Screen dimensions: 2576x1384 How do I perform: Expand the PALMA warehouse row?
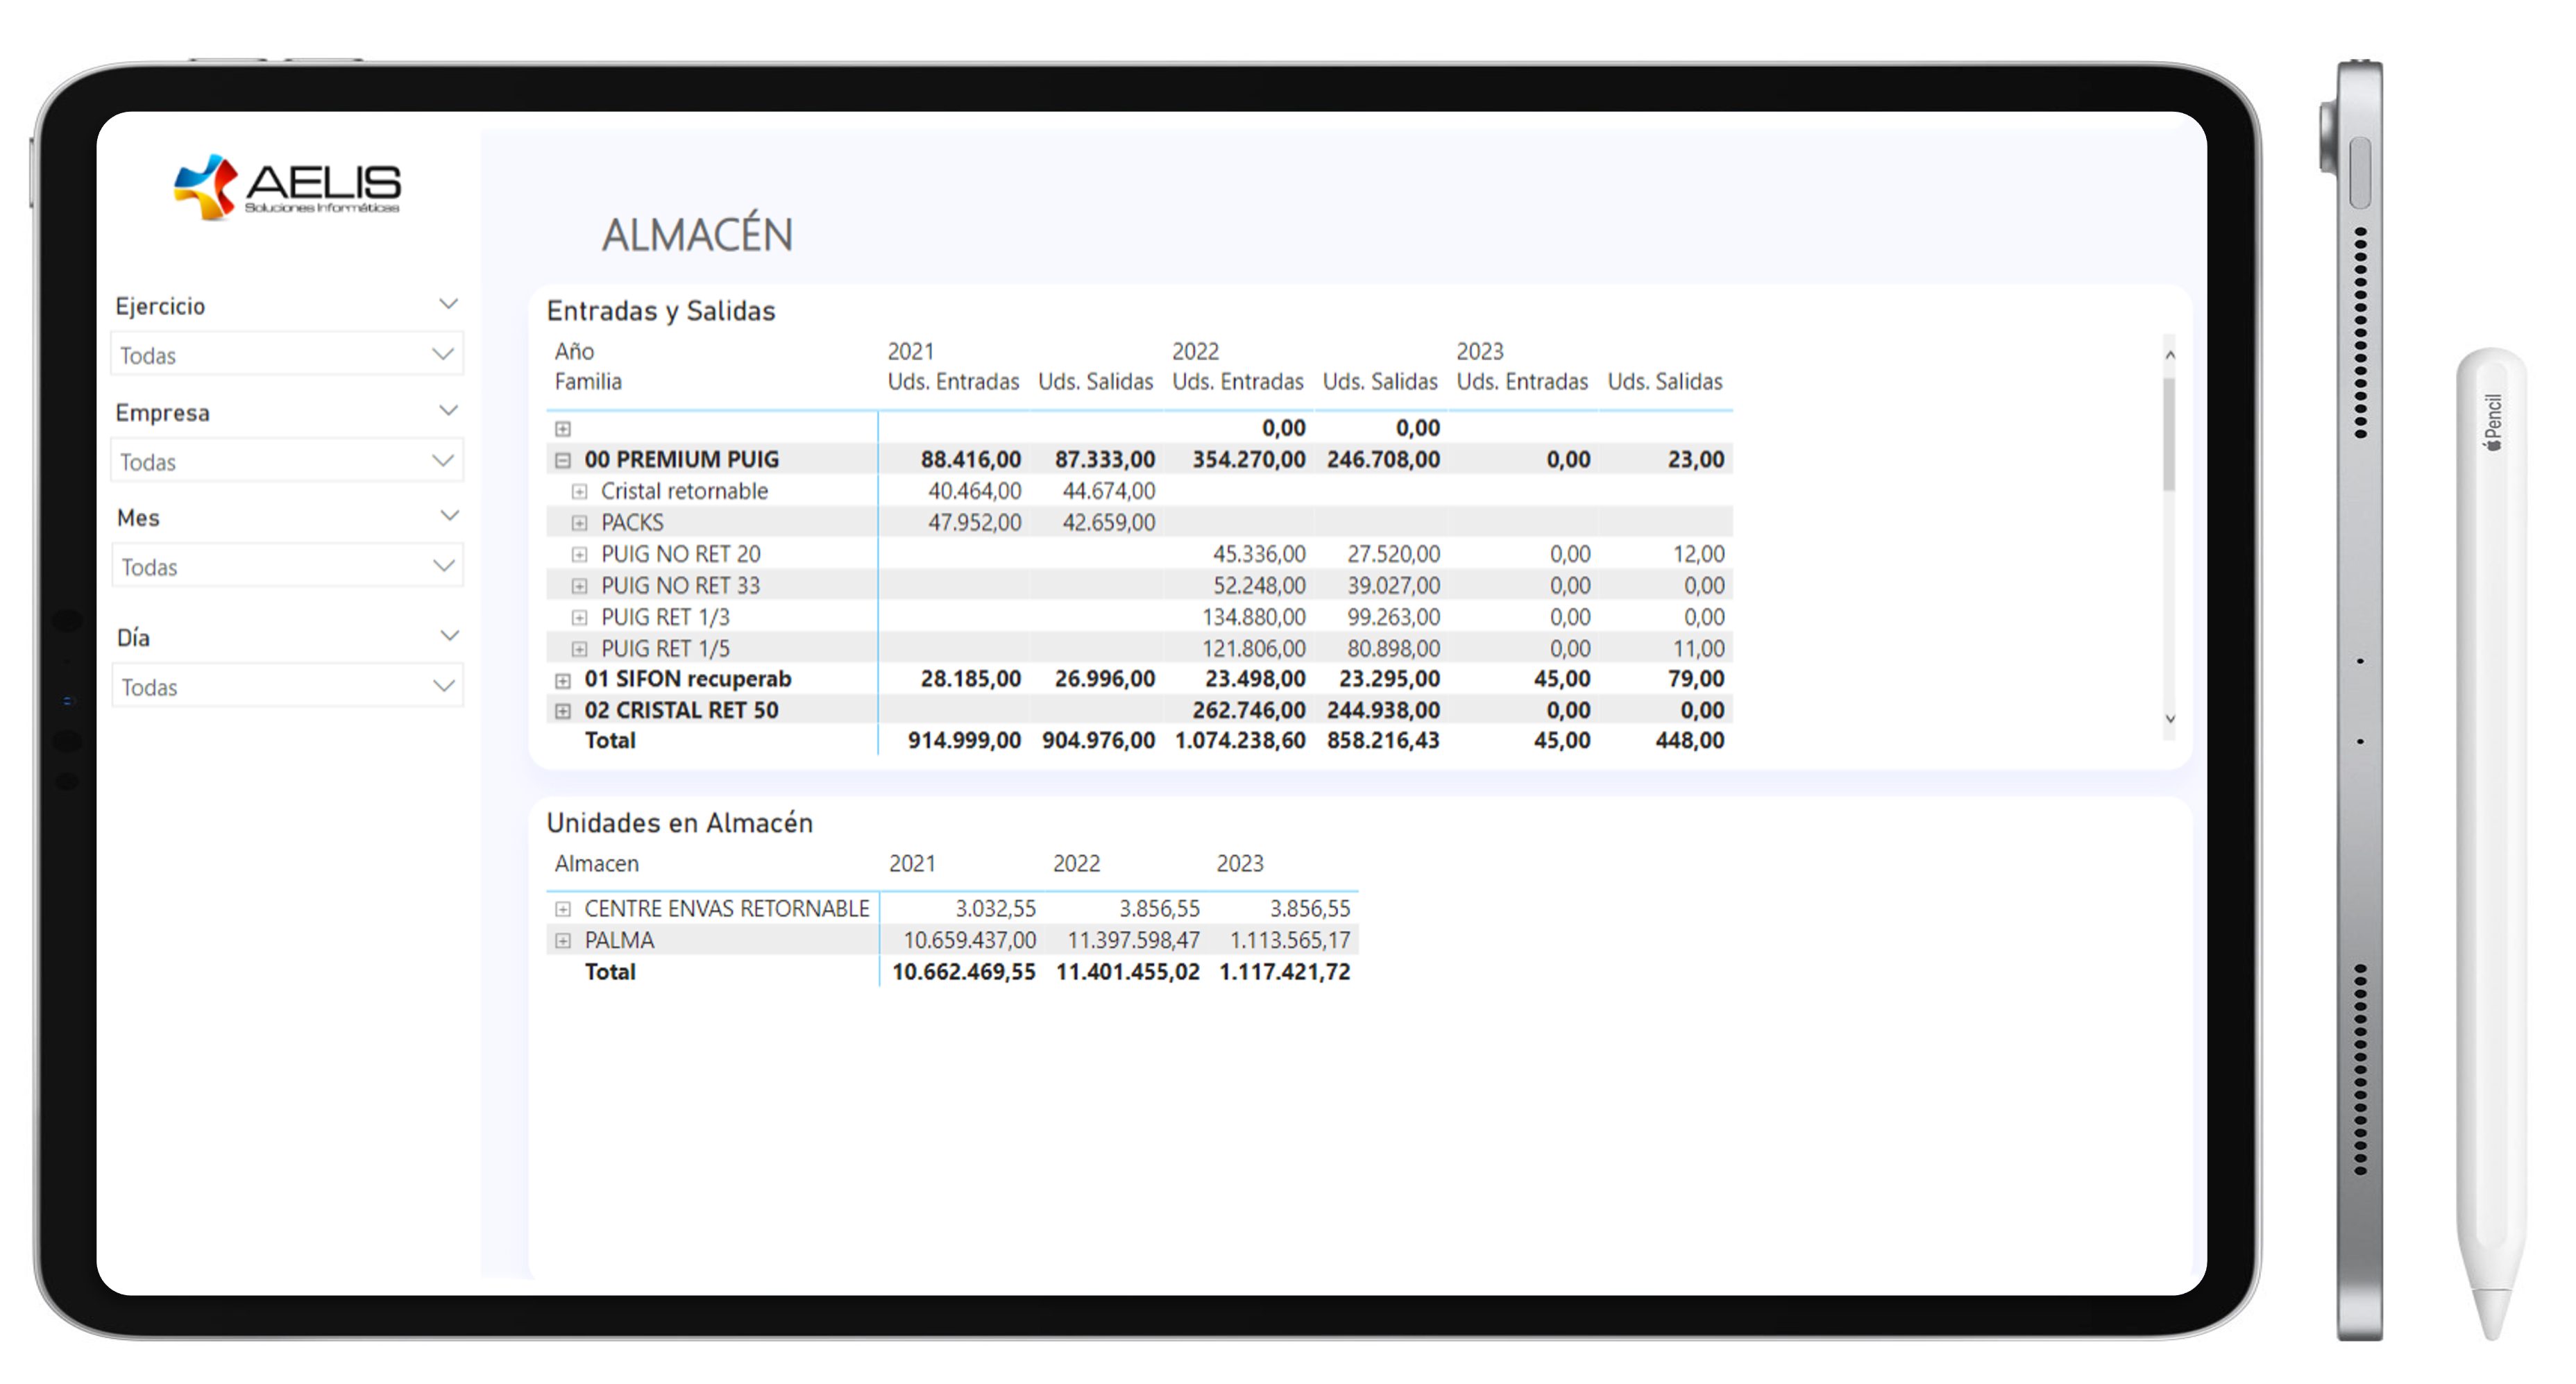coord(563,941)
